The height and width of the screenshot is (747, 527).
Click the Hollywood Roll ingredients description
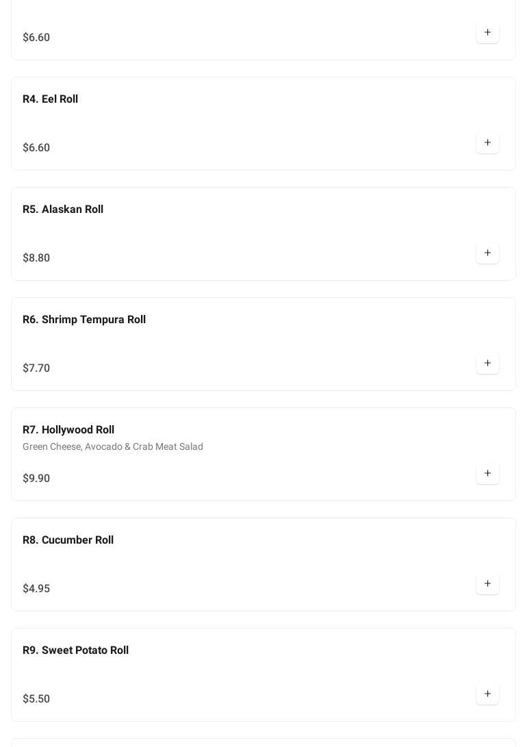coord(113,447)
